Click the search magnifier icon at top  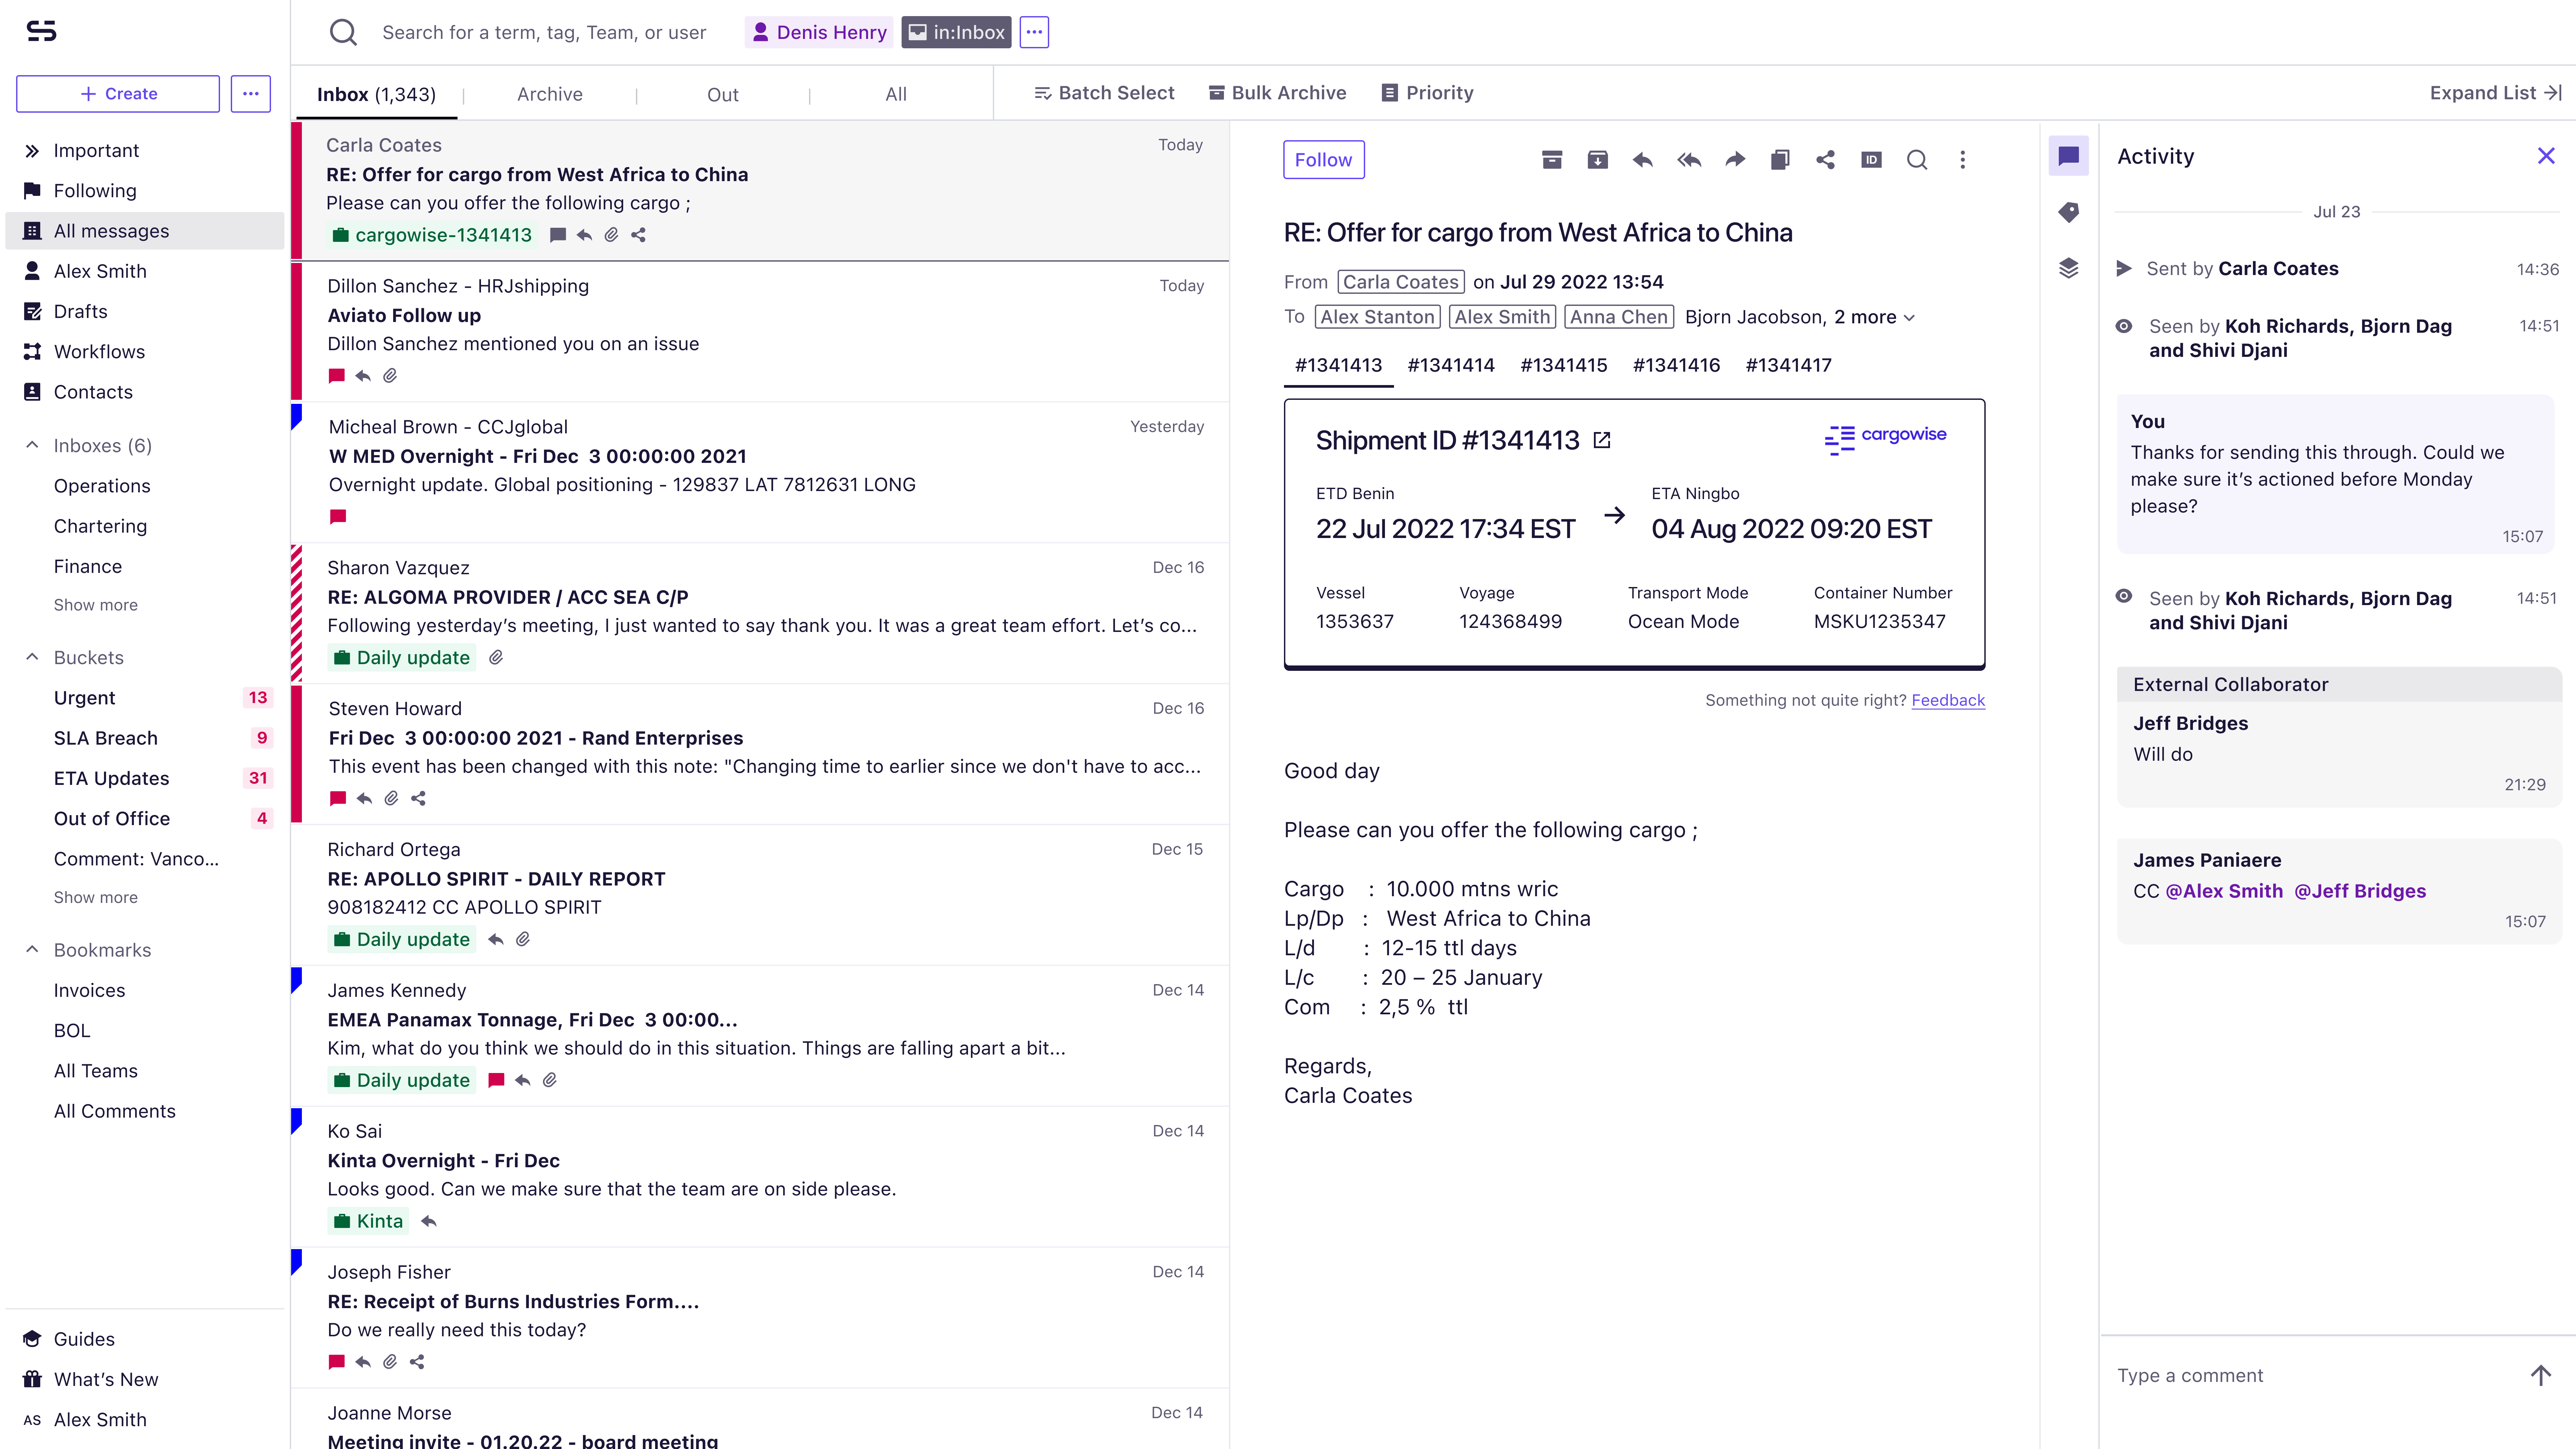343,32
